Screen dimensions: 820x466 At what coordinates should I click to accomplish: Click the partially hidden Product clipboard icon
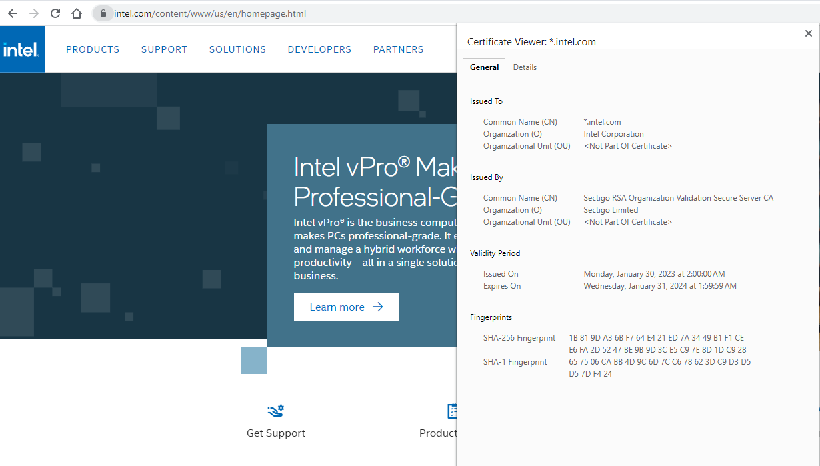[x=452, y=411]
